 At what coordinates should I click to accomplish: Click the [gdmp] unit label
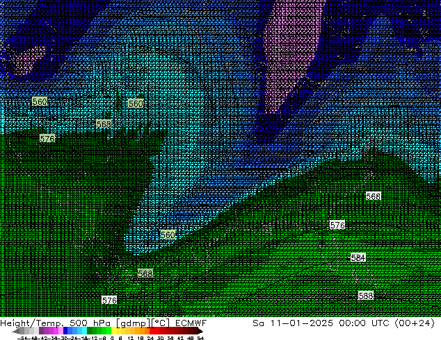133,323
